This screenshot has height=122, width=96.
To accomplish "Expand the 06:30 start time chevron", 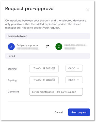I will (x=78, y=68).
